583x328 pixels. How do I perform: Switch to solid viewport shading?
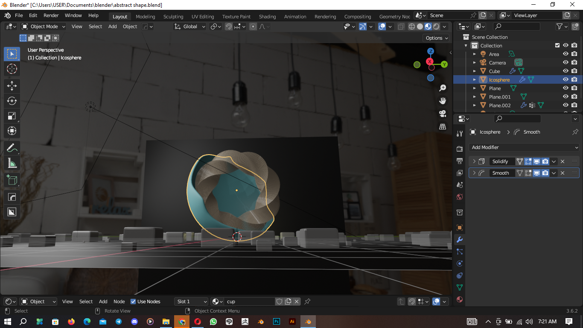pyautogui.click(x=420, y=26)
